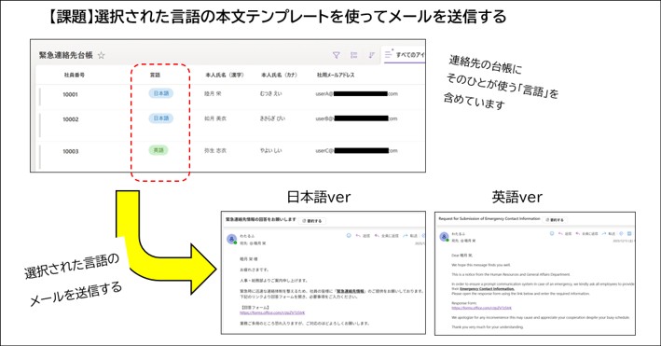Open forms link in Japanese email body
This screenshot has width=661, height=346.
[272, 313]
